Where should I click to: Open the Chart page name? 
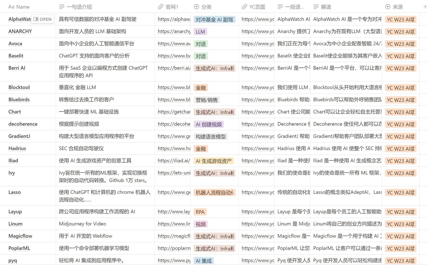(15, 112)
